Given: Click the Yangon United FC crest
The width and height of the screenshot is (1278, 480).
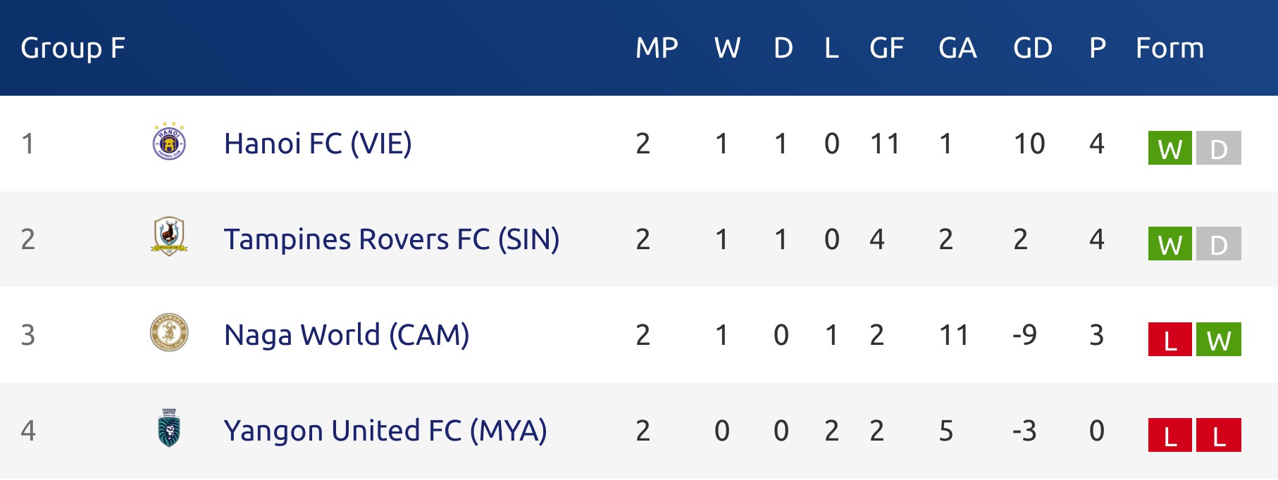Looking at the screenshot, I should point(169,428).
